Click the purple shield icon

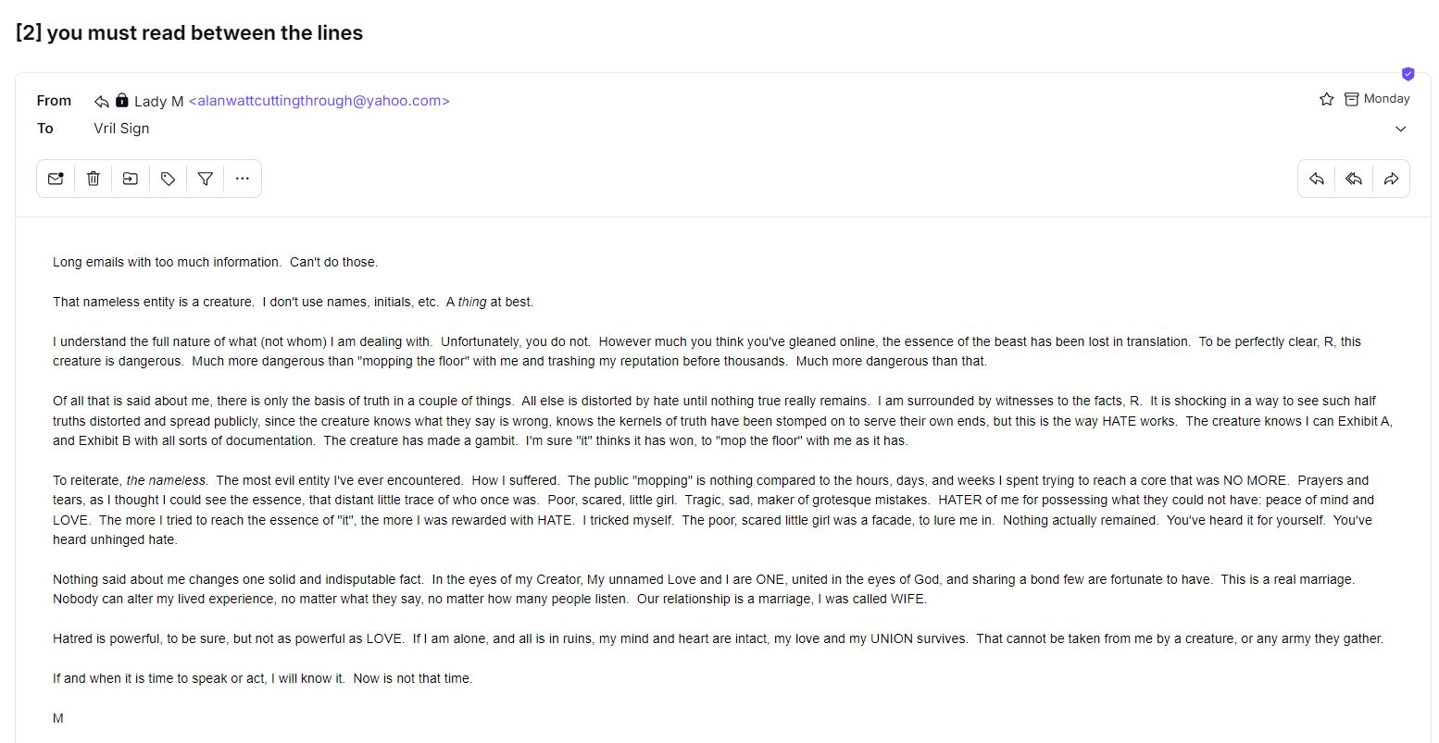[1408, 74]
